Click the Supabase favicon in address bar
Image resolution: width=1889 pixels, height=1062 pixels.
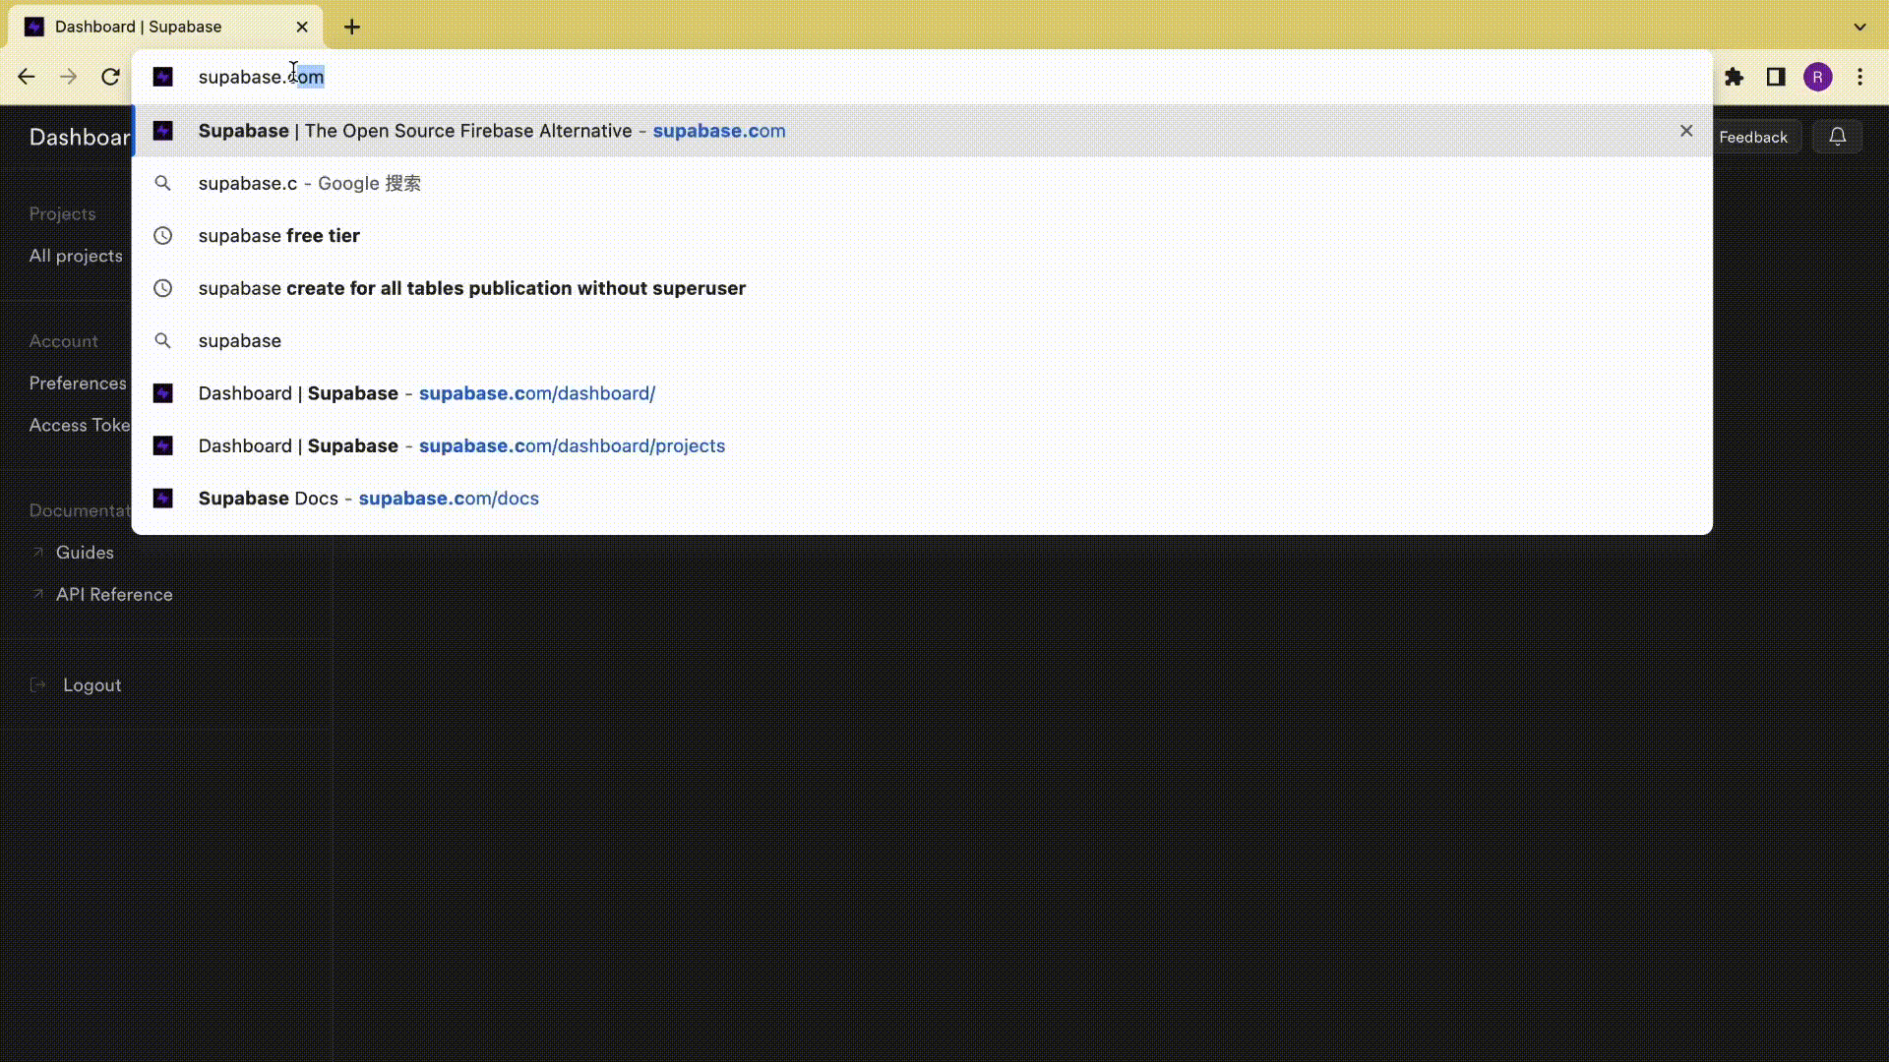pos(163,77)
